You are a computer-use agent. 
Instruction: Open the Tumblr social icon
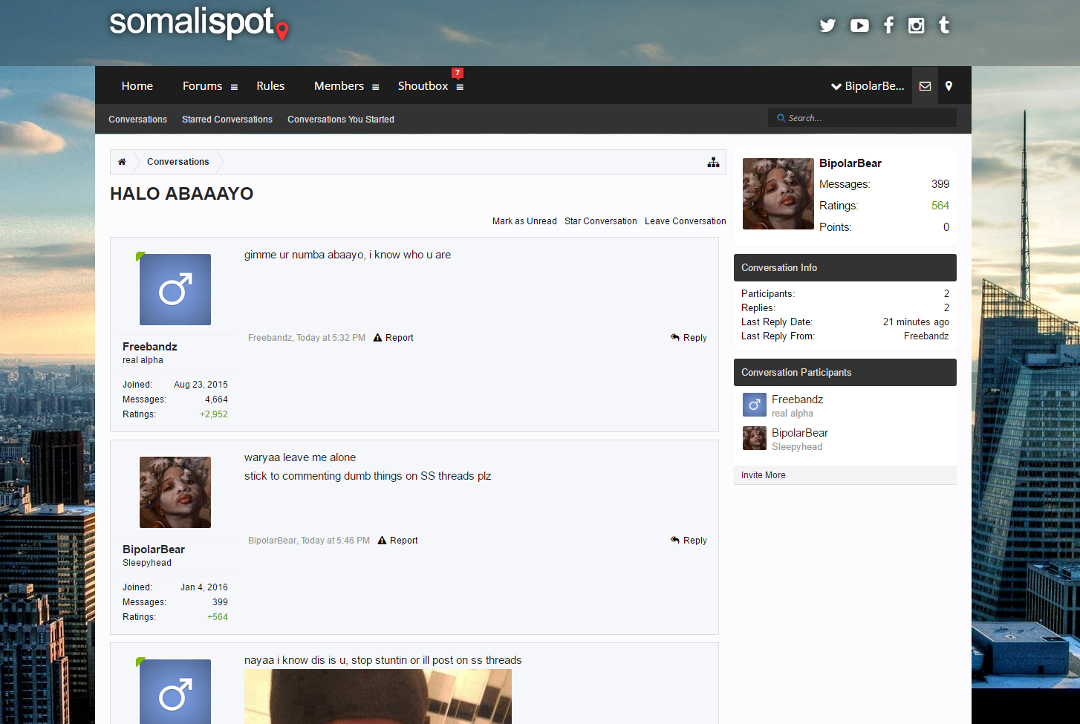tap(944, 25)
